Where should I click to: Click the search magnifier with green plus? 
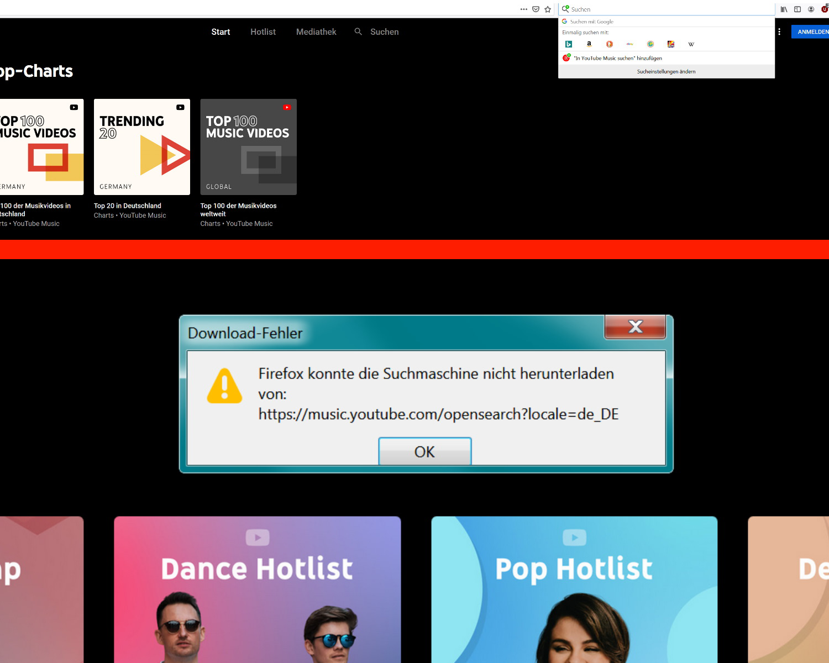[x=565, y=9]
